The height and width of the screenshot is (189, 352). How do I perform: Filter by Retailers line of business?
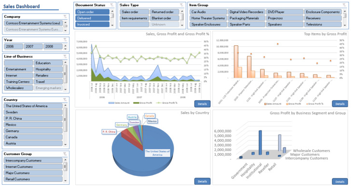click(48, 76)
